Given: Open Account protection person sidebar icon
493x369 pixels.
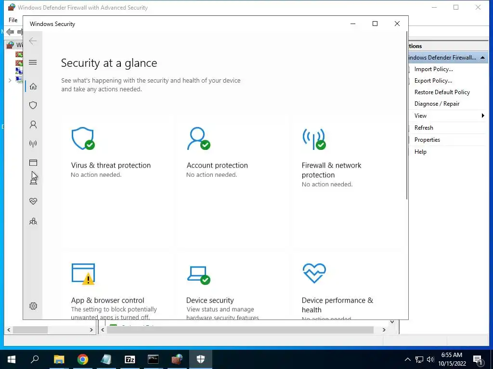Looking at the screenshot, I should [x=33, y=124].
